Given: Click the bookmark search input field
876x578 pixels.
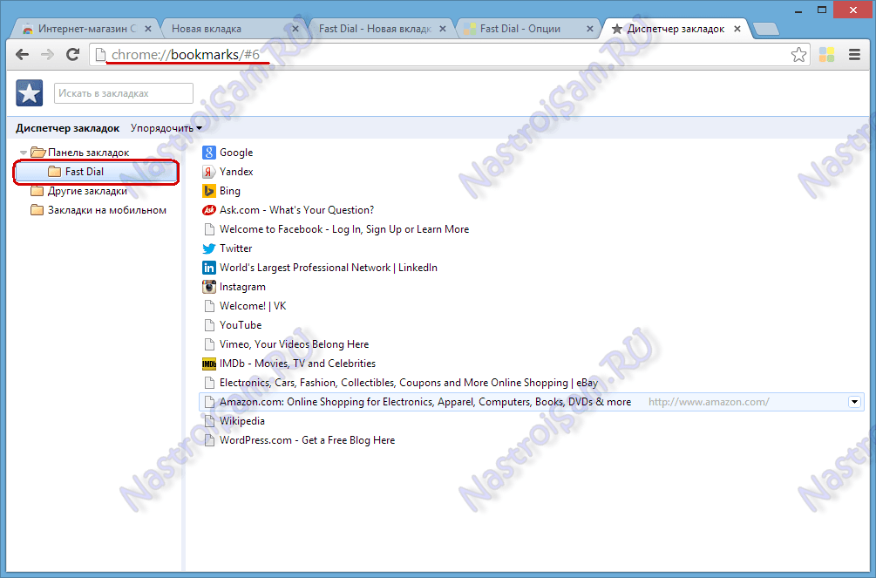Looking at the screenshot, I should click(123, 92).
